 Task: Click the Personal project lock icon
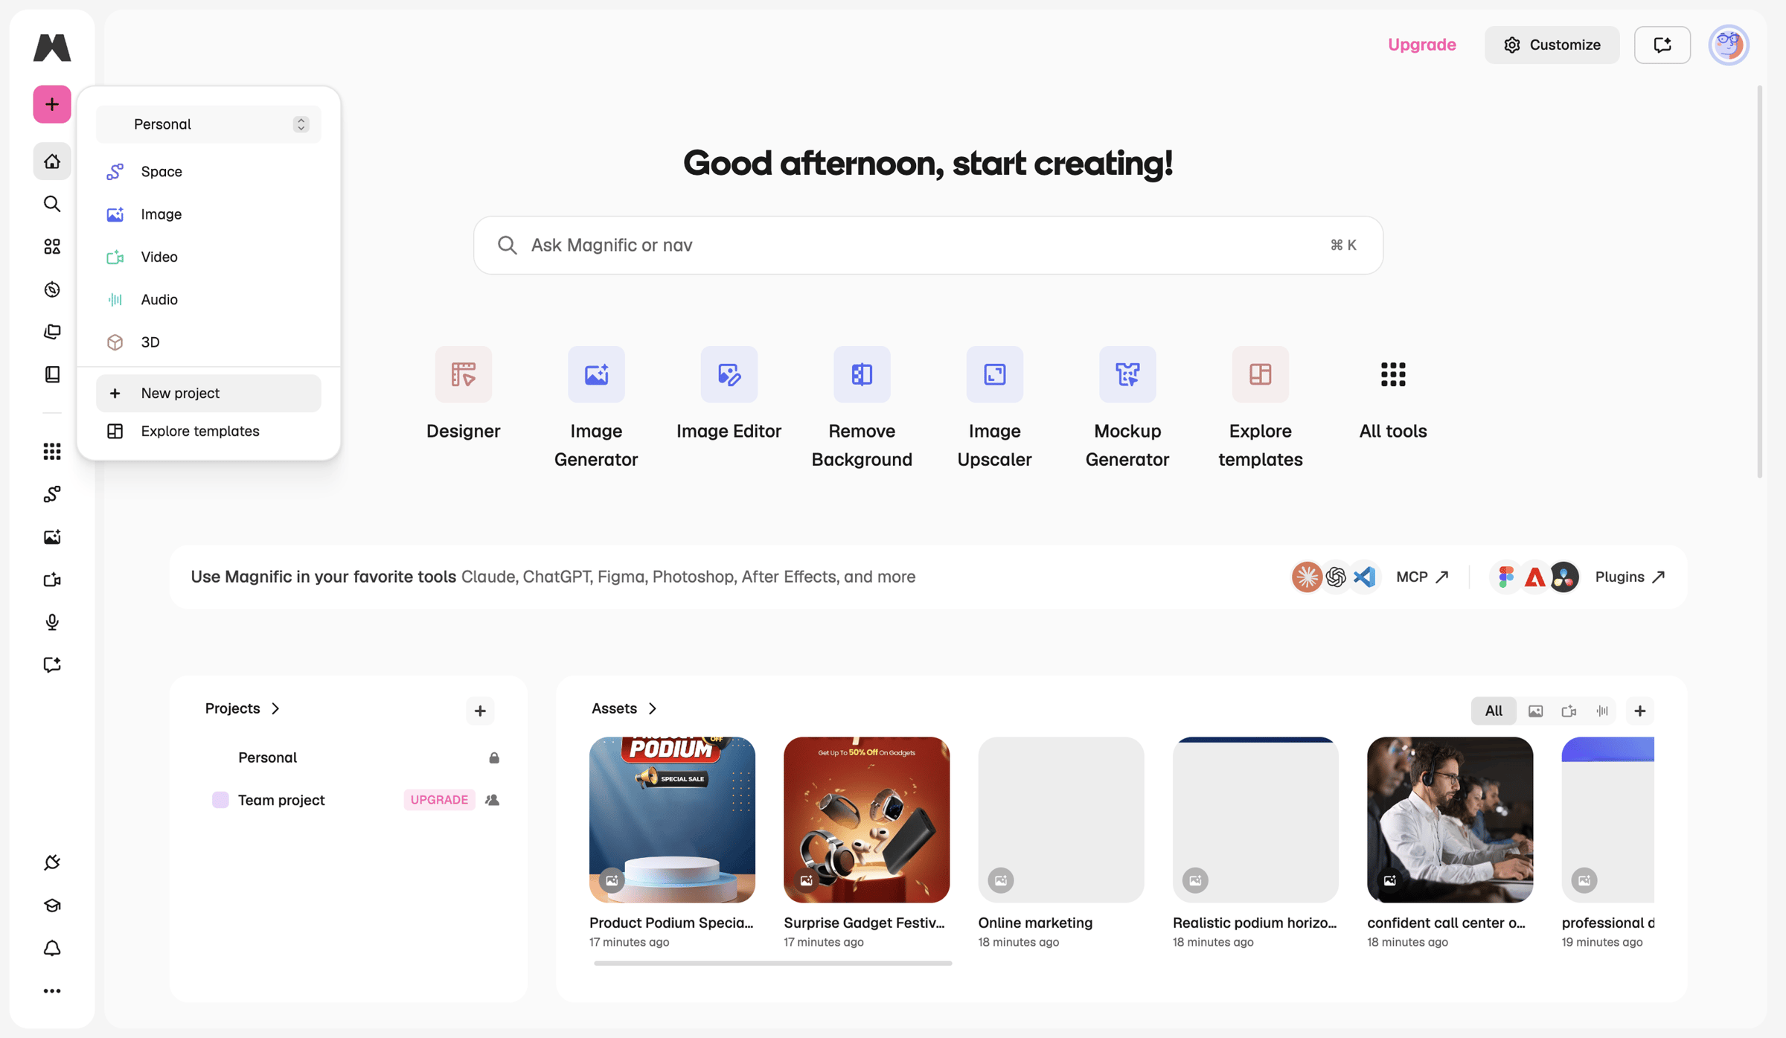(x=494, y=757)
